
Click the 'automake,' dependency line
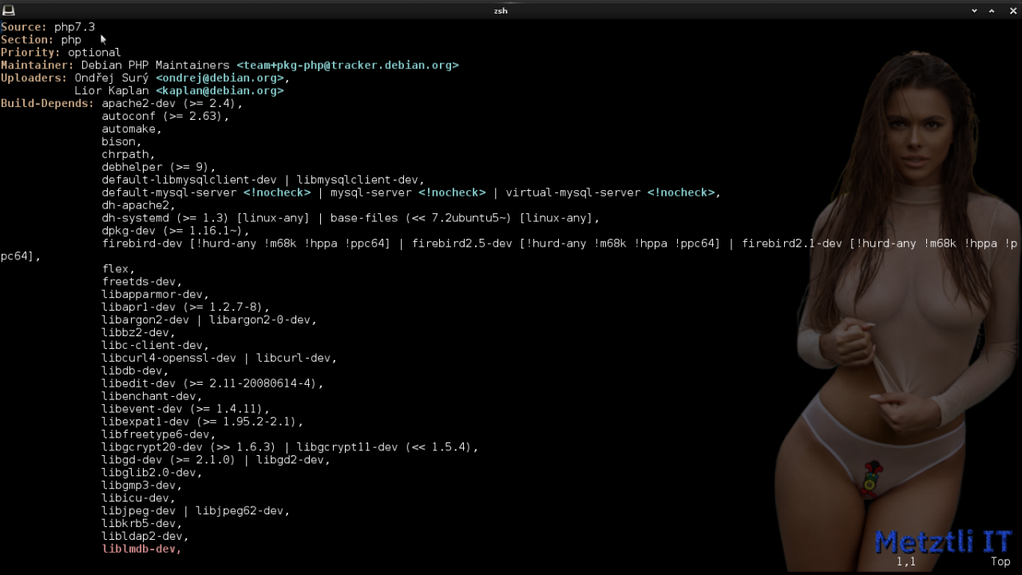132,129
